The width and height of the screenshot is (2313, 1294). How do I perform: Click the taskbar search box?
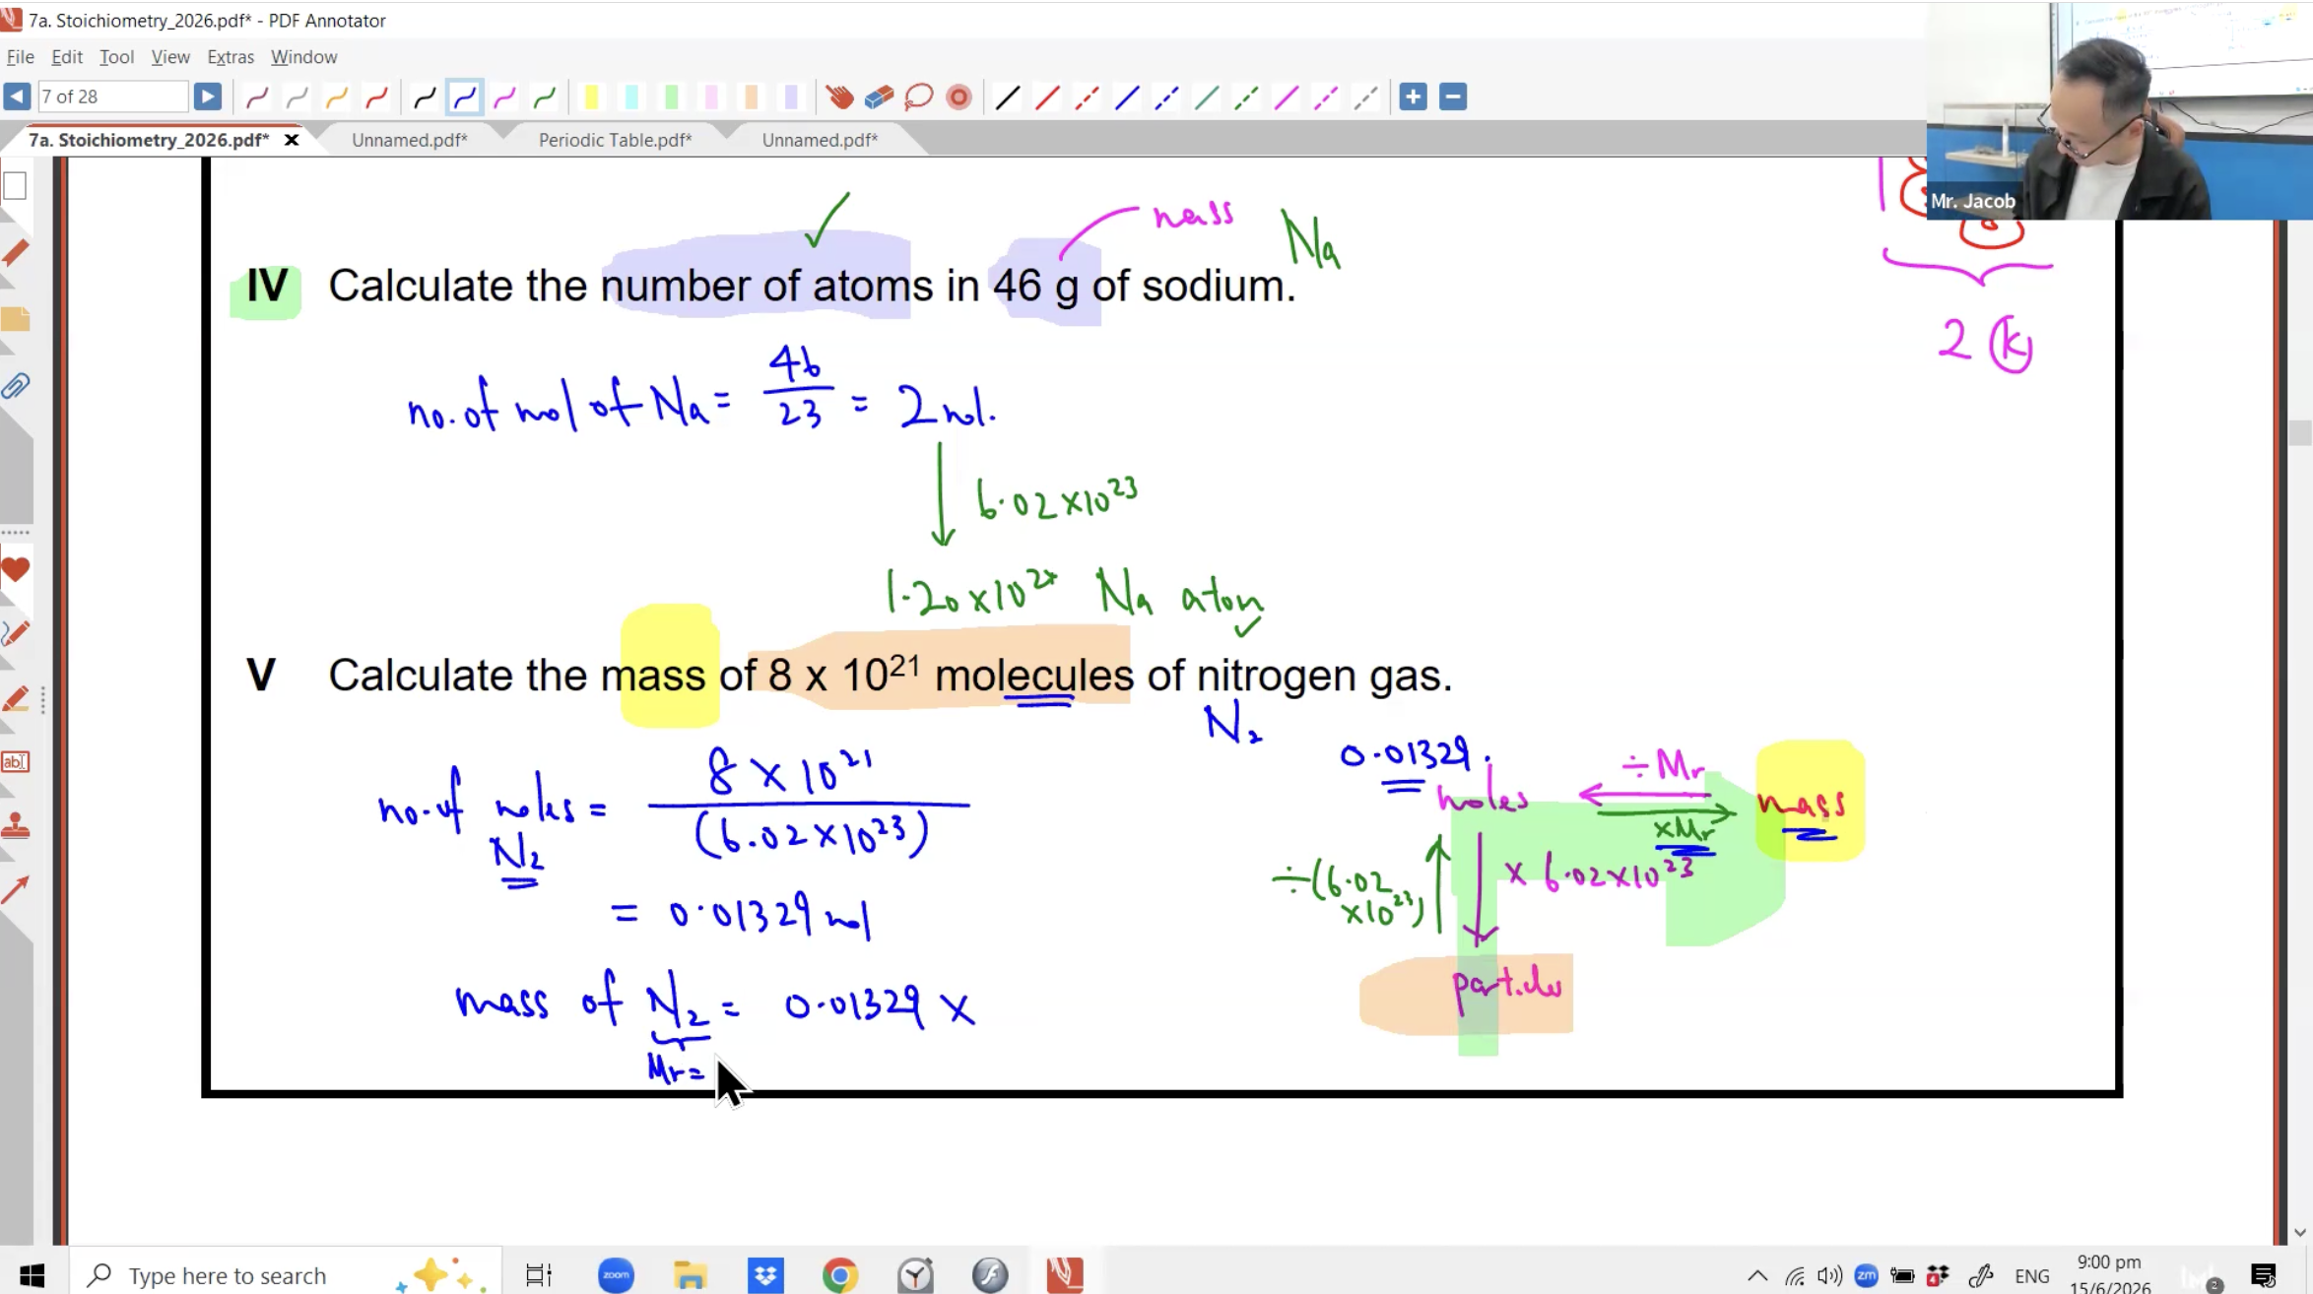point(286,1275)
